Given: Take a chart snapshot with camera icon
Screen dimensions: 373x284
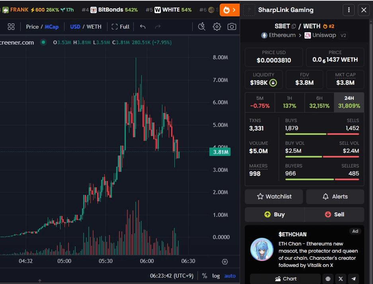Looking at the screenshot, I should tap(232, 27).
